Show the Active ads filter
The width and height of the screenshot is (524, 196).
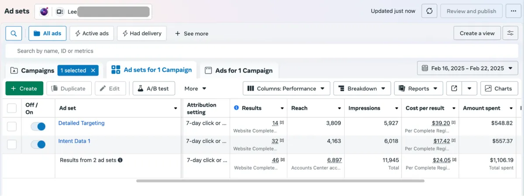[x=92, y=33]
